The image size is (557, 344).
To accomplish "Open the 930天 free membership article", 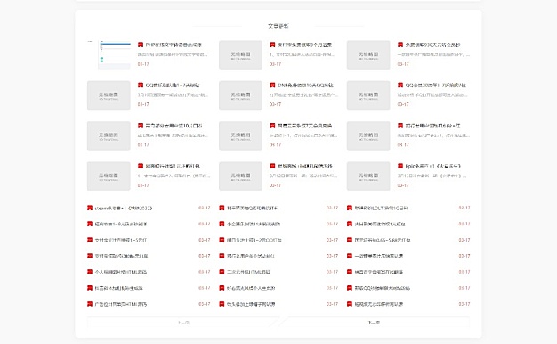I will point(432,45).
